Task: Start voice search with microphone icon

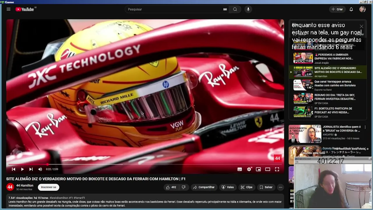Action: pos(248,9)
